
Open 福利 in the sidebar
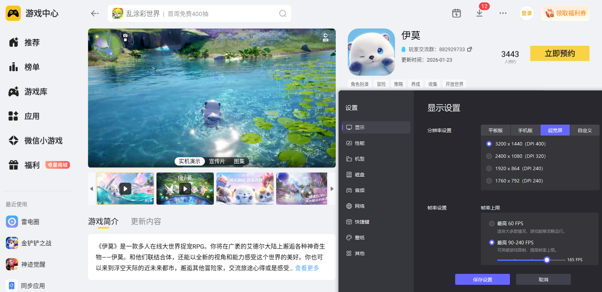[x=24, y=165]
